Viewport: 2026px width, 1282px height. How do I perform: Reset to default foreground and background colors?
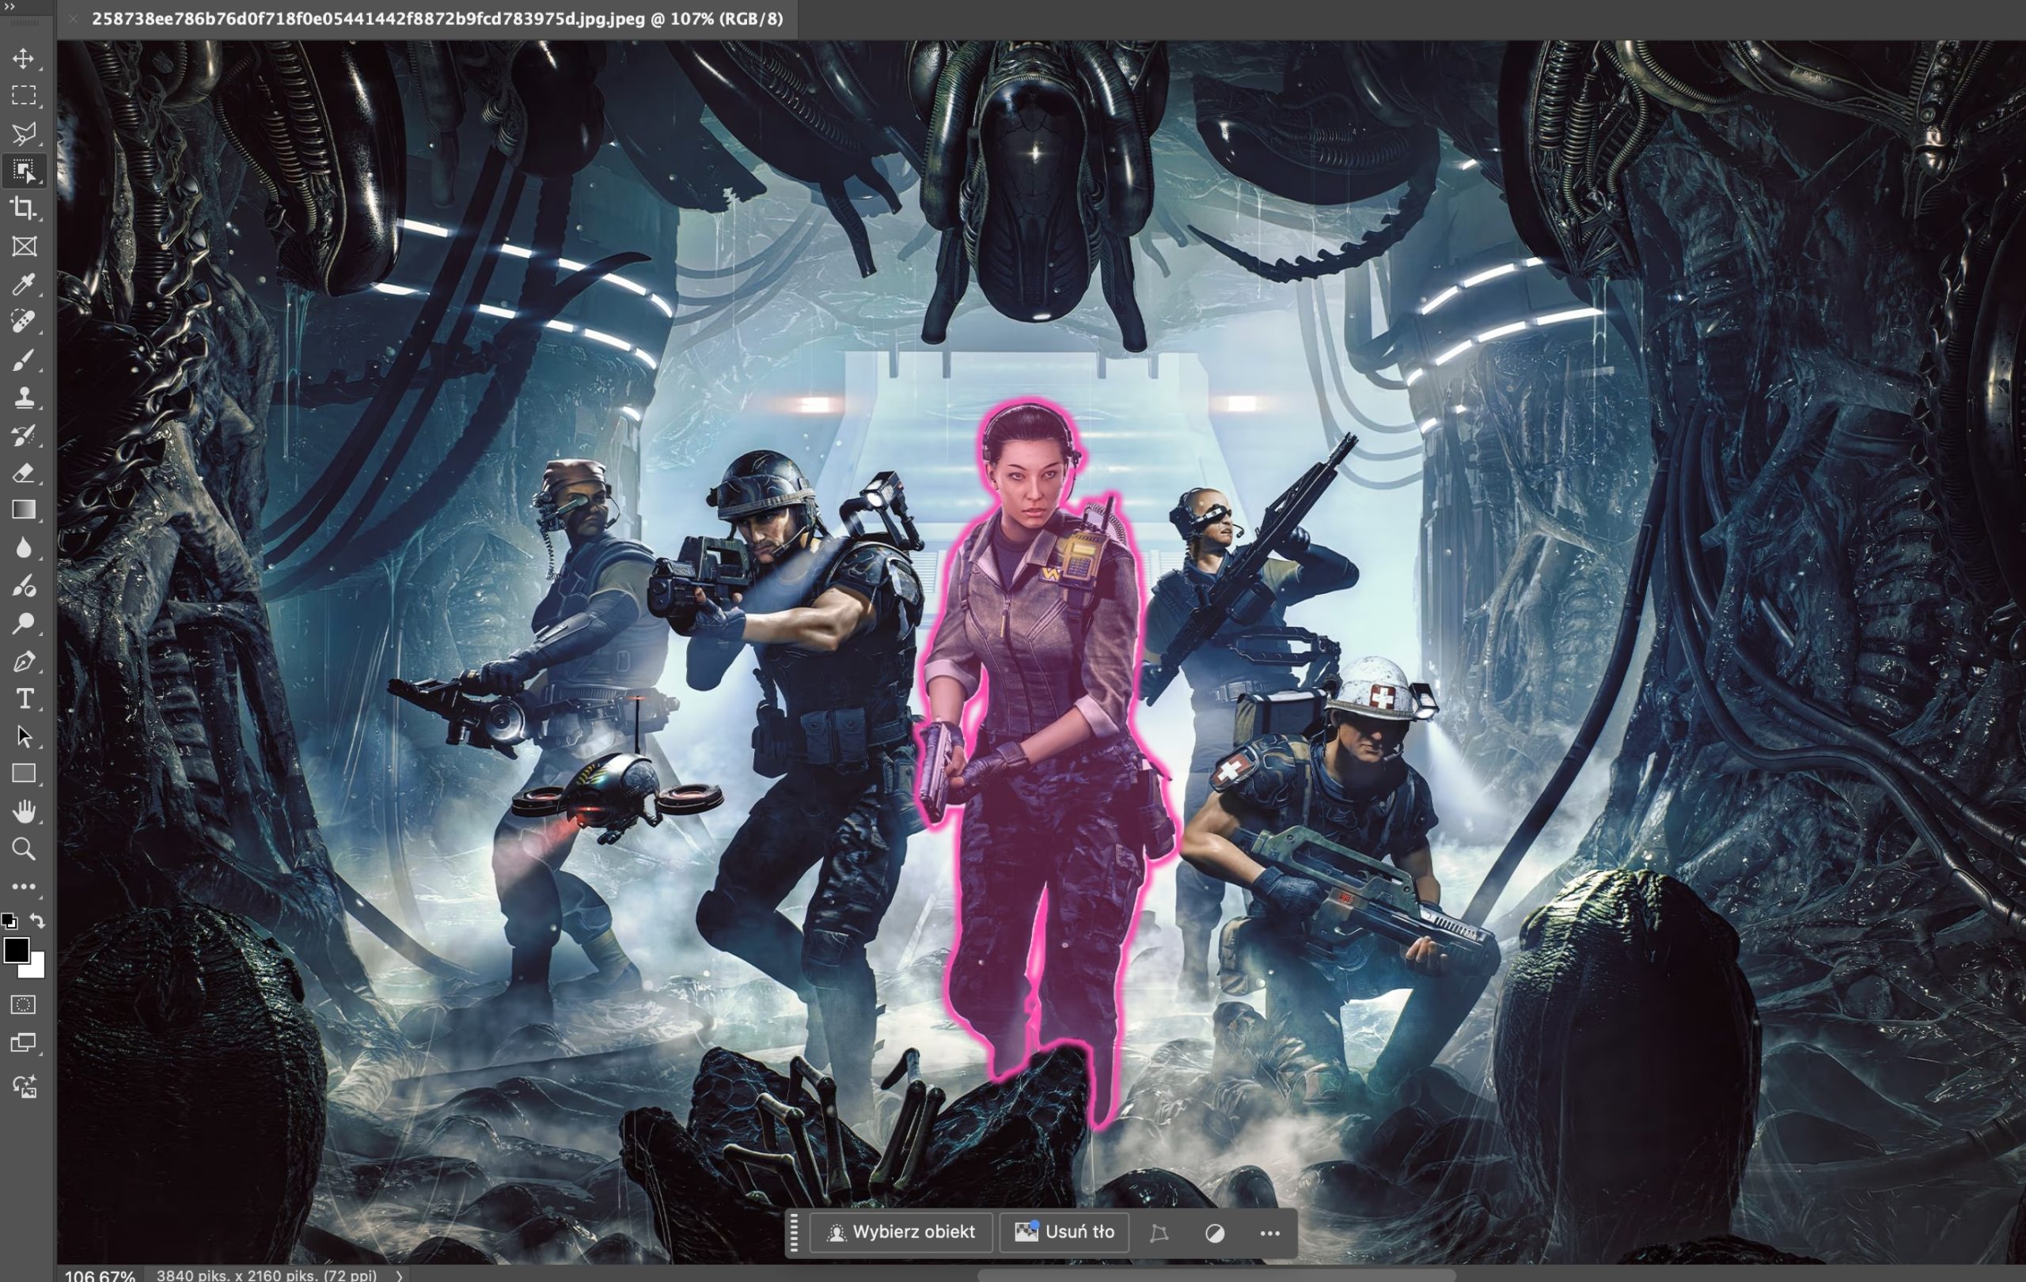9,921
